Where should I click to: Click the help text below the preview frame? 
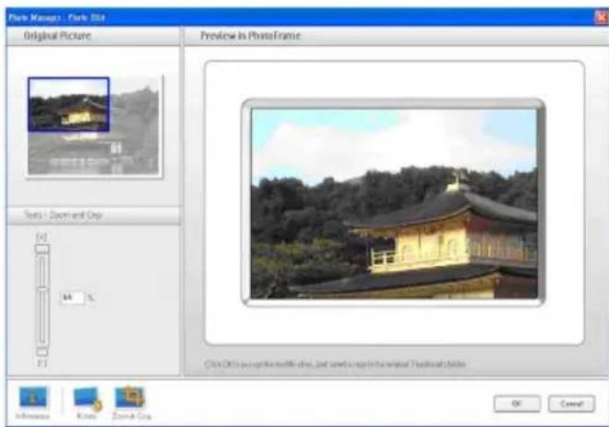coord(336,364)
